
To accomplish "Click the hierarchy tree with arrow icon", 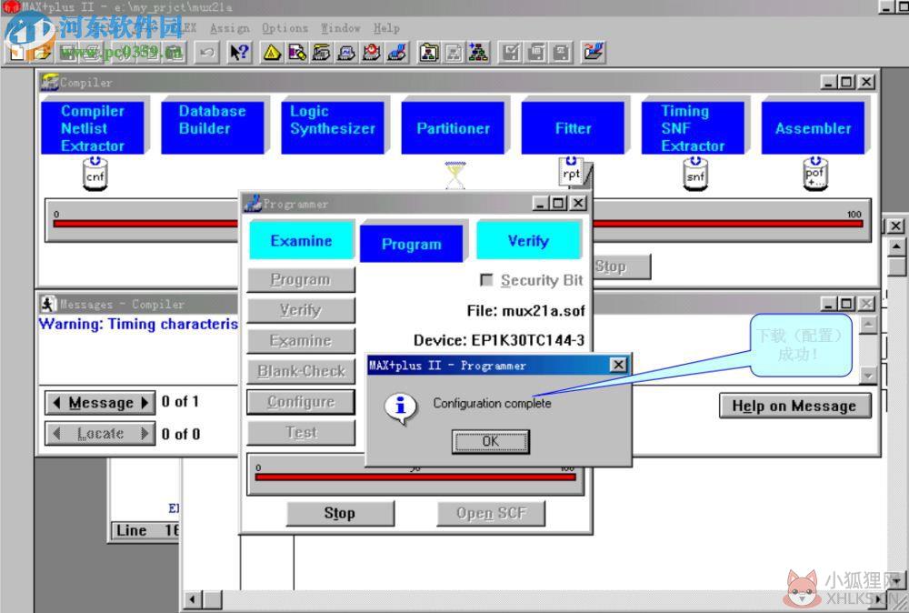I will [479, 53].
